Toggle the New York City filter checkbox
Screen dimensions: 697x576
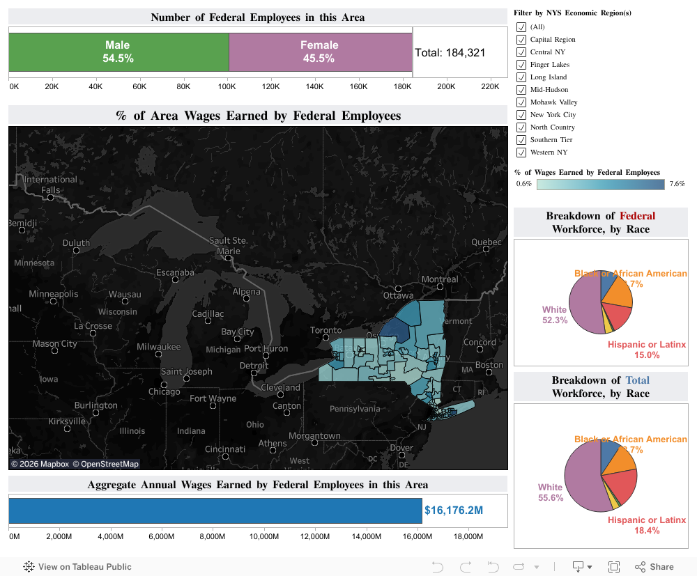coord(521,115)
